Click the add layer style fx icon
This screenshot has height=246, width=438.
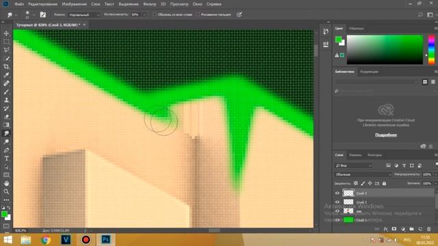tap(386, 230)
